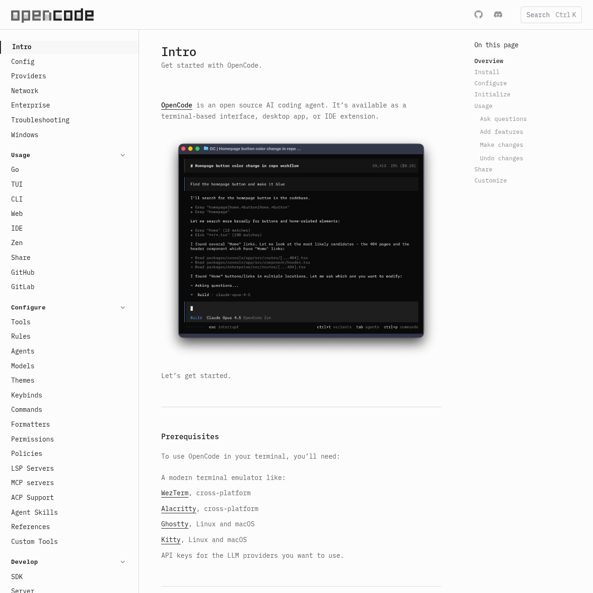
Task: Click the Usage section header in sidebar
Action: (x=20, y=155)
